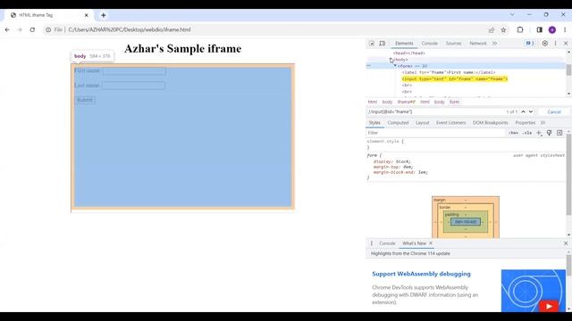Screen dimensions: 572x321
Task: Select the highlighted input fname element
Action: coord(455,79)
